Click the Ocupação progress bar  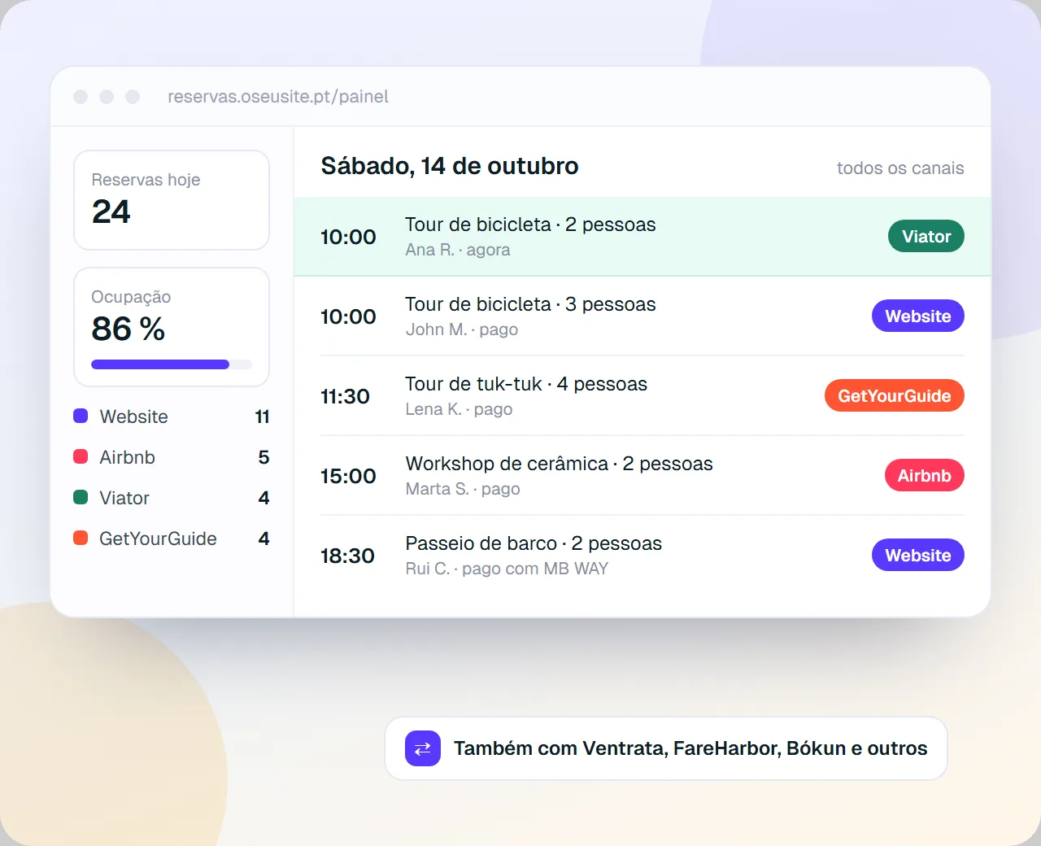172,364
